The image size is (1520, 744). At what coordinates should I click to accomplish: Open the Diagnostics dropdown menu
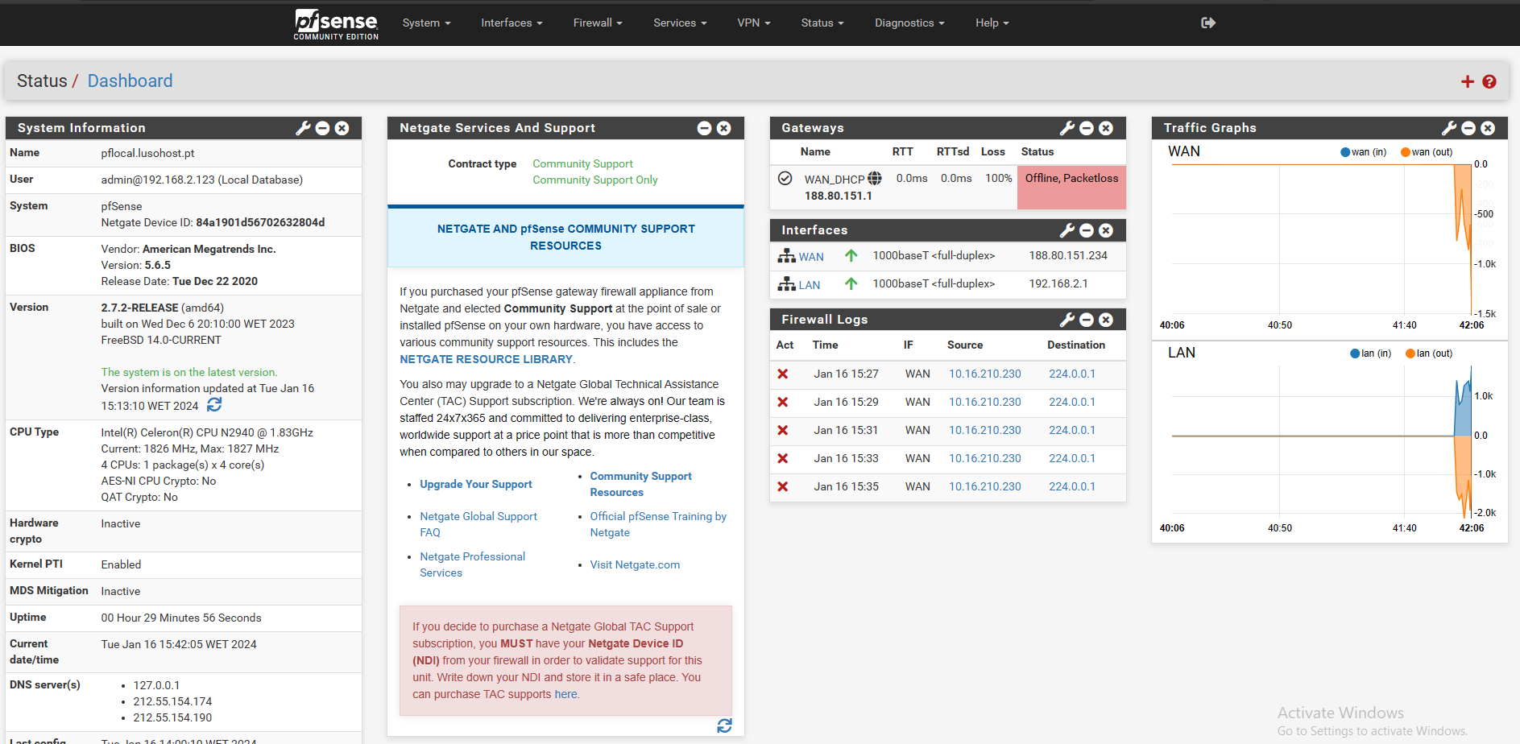coord(909,23)
